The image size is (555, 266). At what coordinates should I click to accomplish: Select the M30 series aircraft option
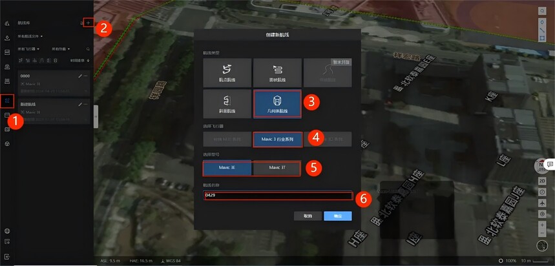tap(227, 139)
